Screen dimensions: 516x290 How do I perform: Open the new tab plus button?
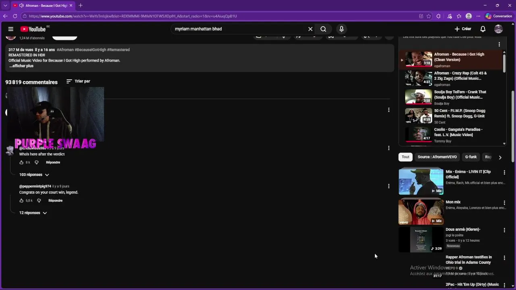[81, 5]
